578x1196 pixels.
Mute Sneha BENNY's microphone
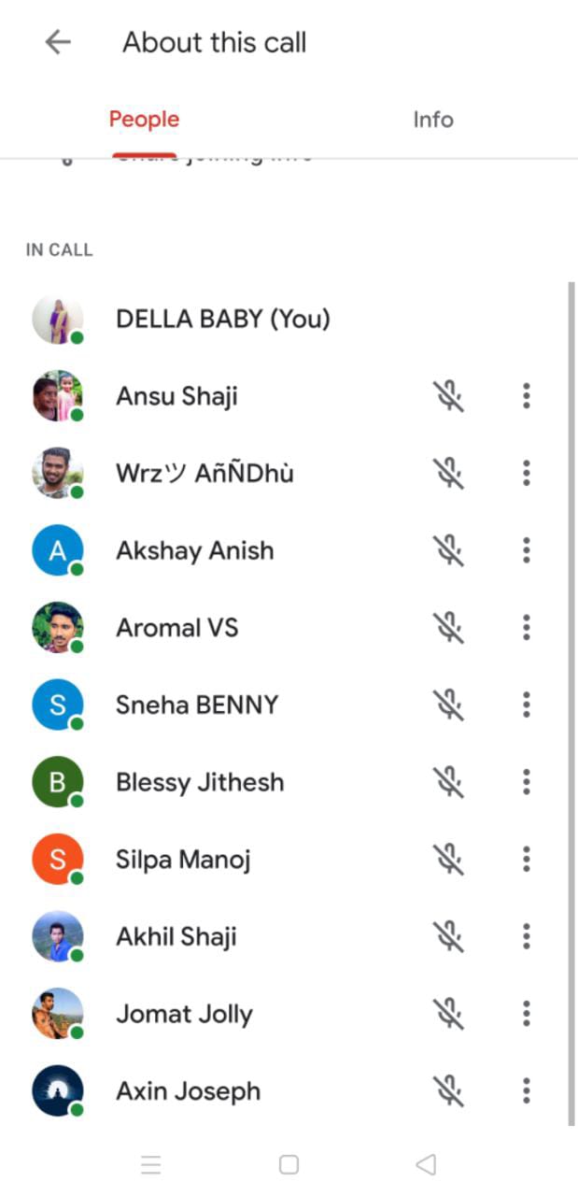449,705
